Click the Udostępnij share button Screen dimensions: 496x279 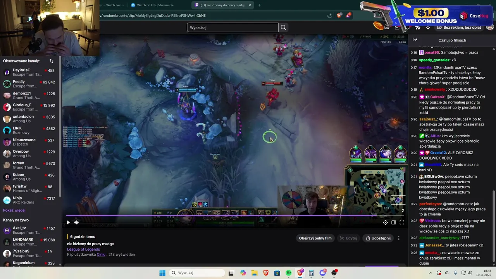(x=378, y=238)
